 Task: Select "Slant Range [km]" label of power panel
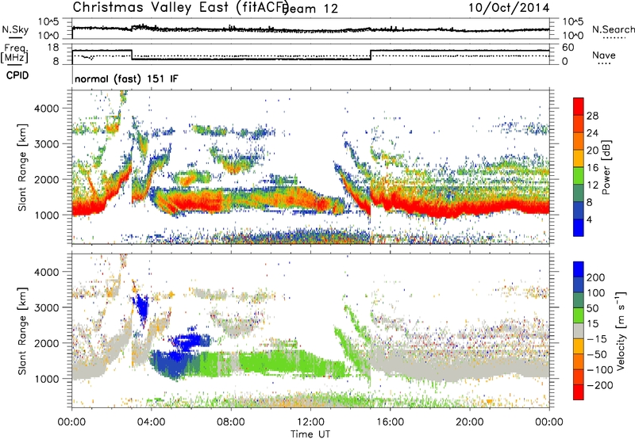[22, 167]
